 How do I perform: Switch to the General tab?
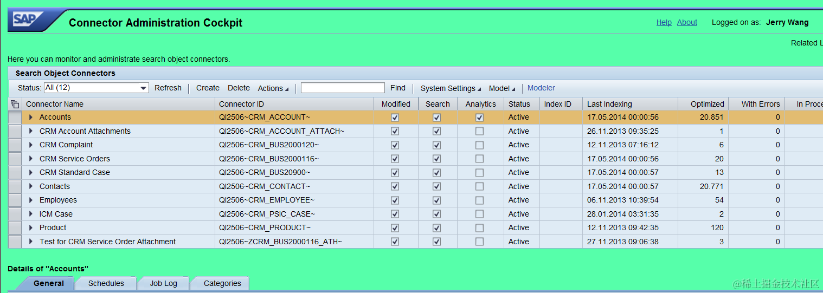[49, 283]
